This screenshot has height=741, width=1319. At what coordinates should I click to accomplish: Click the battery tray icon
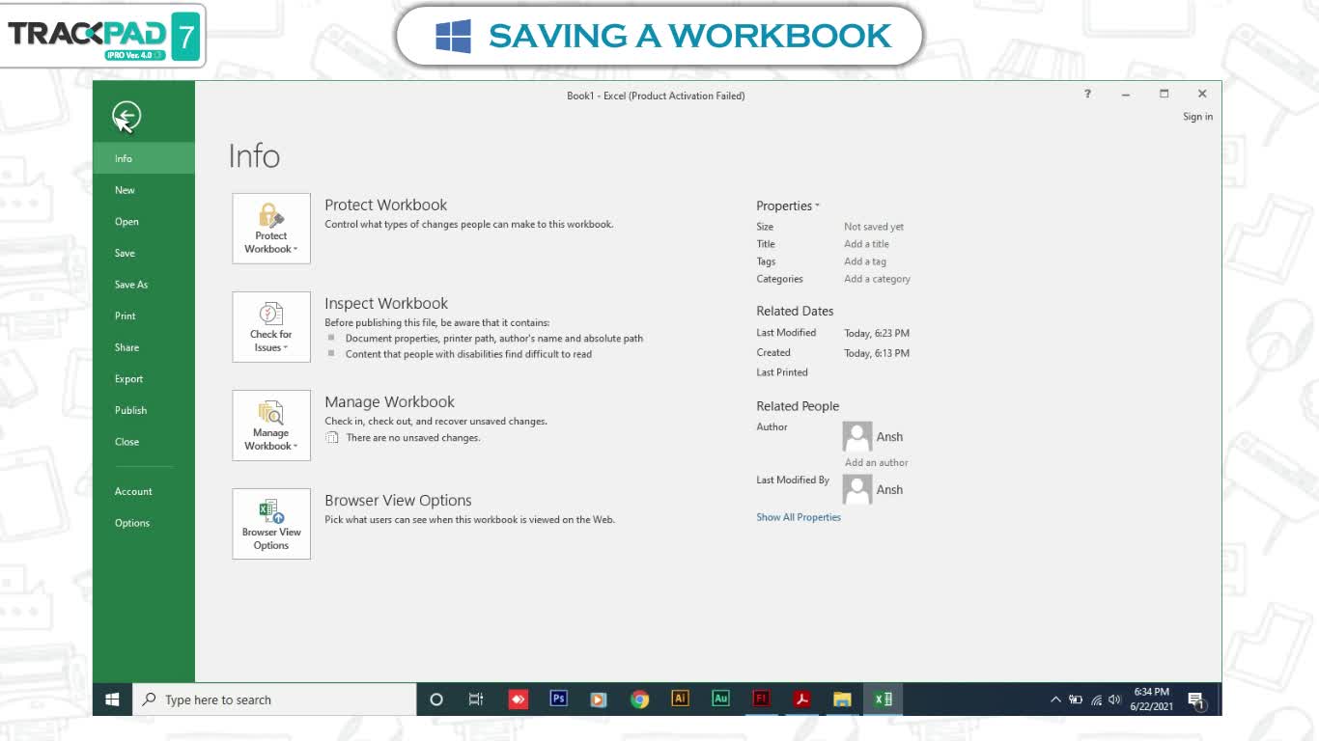1076,700
